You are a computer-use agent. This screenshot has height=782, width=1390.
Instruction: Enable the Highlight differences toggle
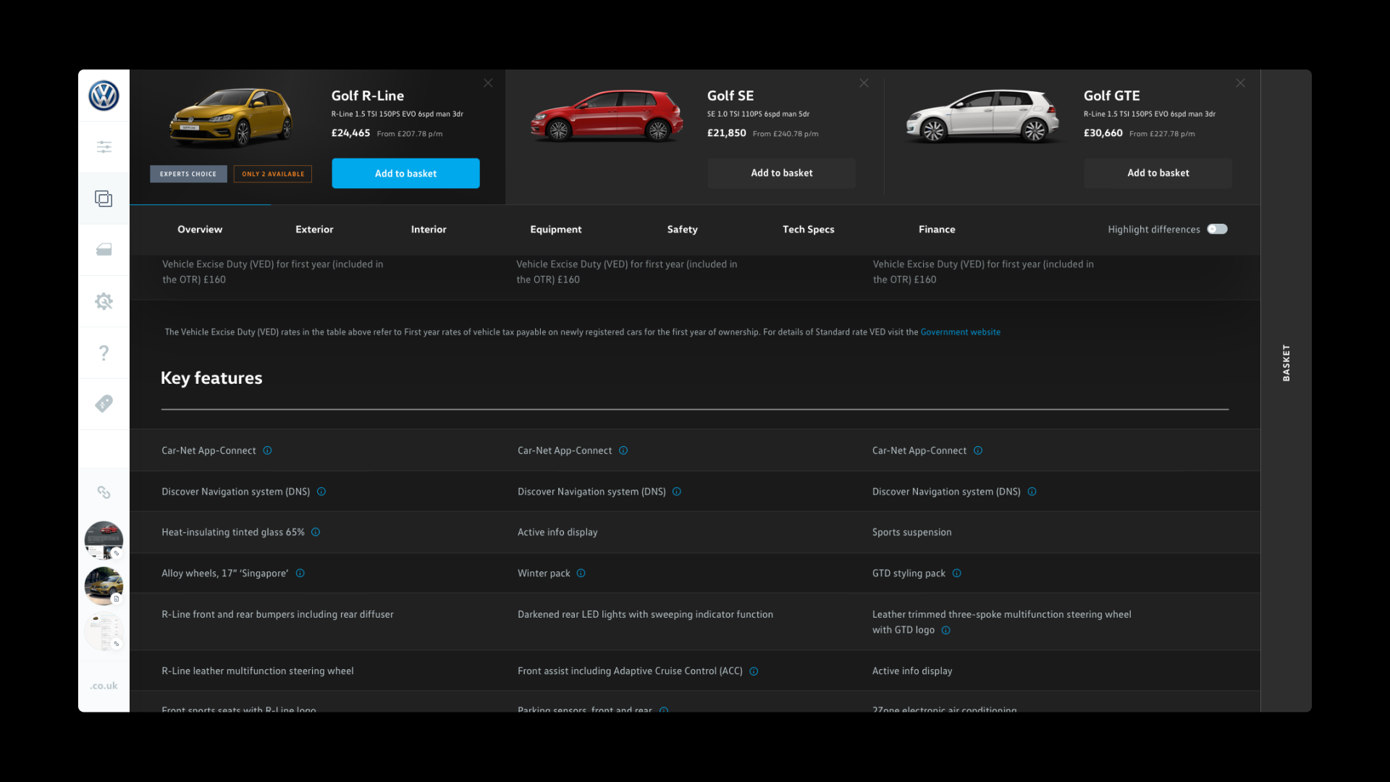coord(1217,229)
